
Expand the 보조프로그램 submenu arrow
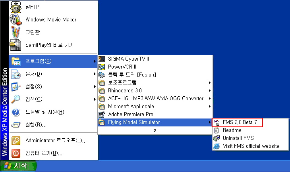[x=209, y=83]
